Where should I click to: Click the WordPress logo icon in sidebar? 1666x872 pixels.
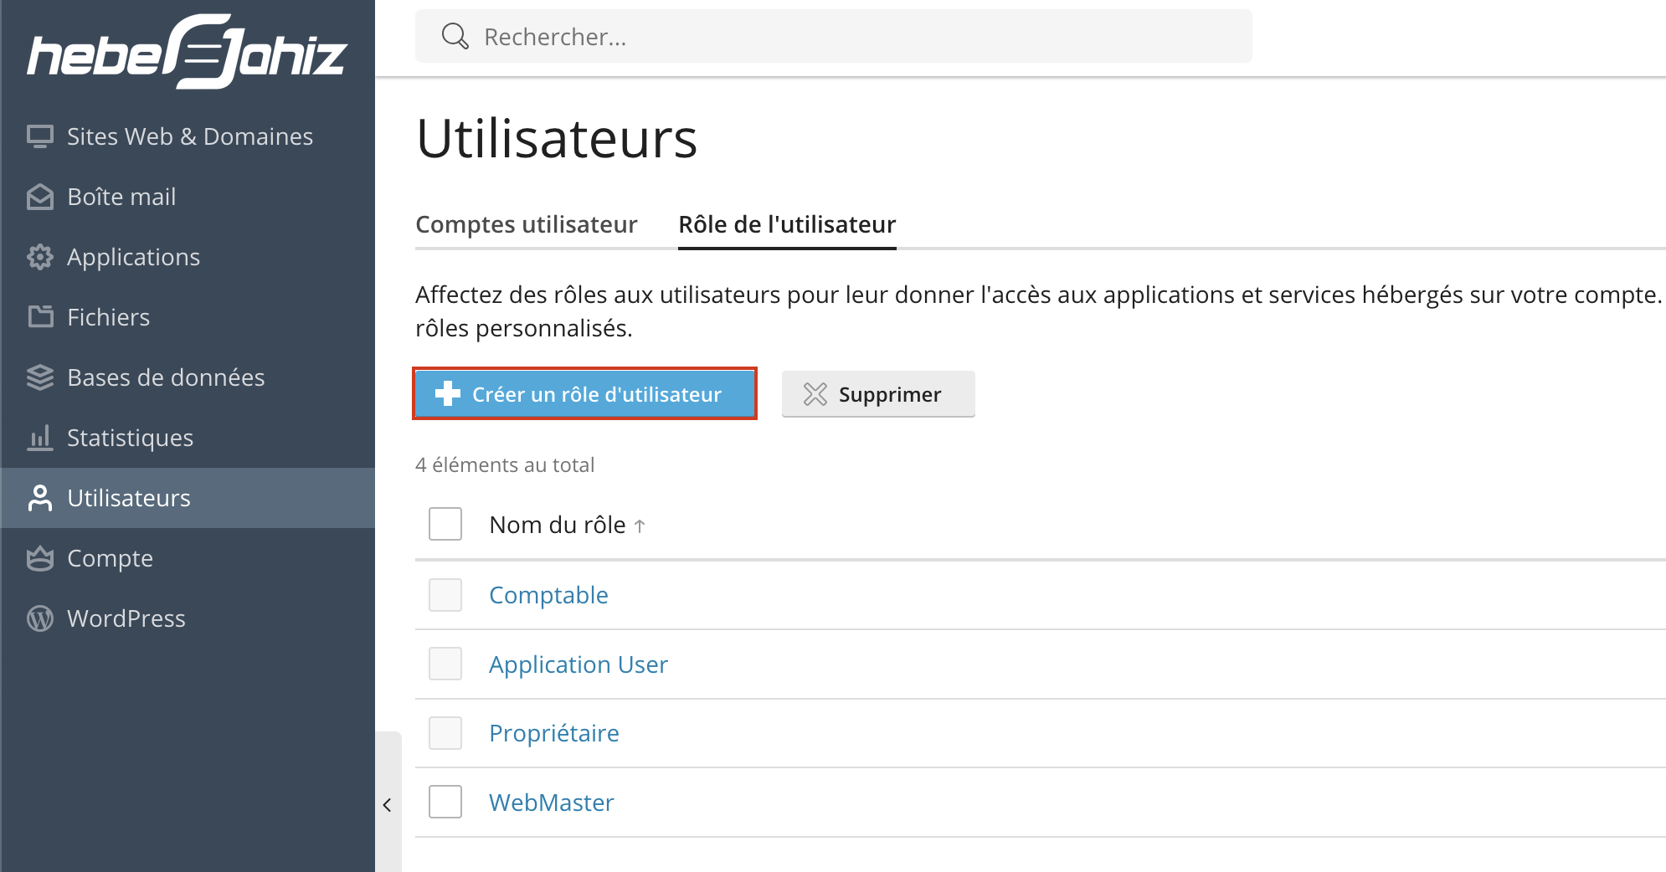pyautogui.click(x=39, y=618)
